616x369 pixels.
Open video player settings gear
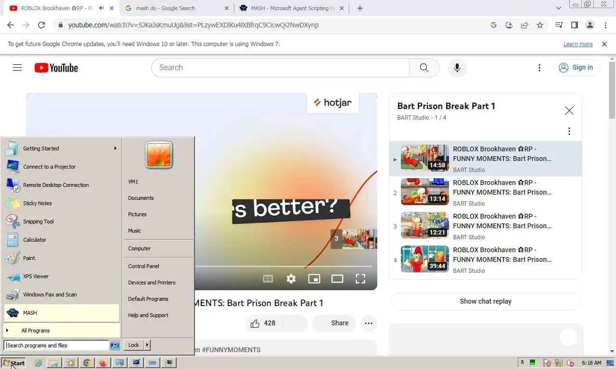click(x=291, y=279)
